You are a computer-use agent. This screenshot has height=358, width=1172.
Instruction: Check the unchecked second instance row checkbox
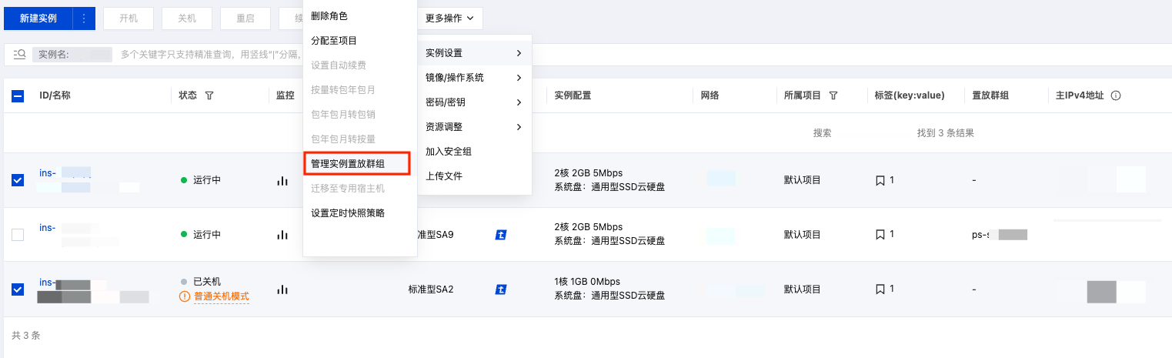coord(18,235)
